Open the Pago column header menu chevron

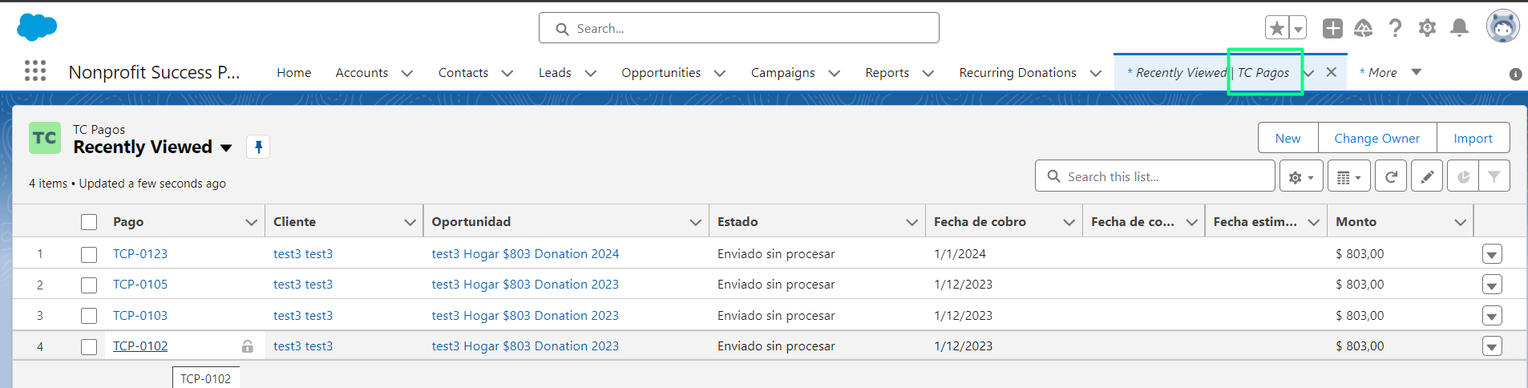click(251, 222)
